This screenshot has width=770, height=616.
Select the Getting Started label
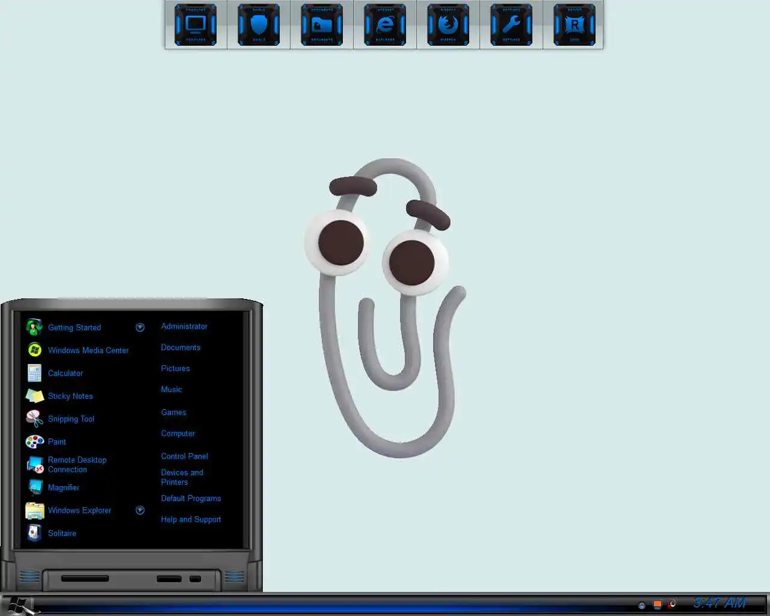[x=75, y=327]
